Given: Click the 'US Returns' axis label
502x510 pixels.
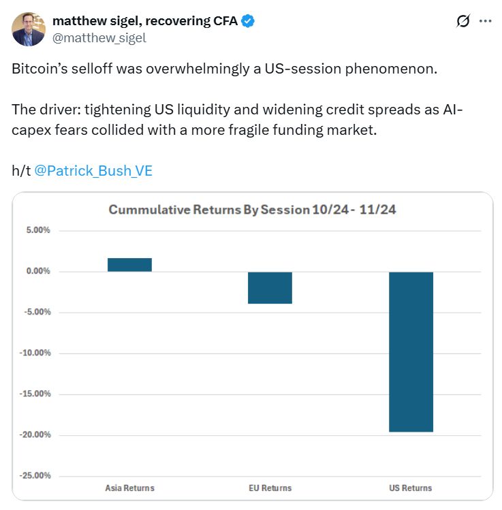Looking at the screenshot, I should pos(410,488).
